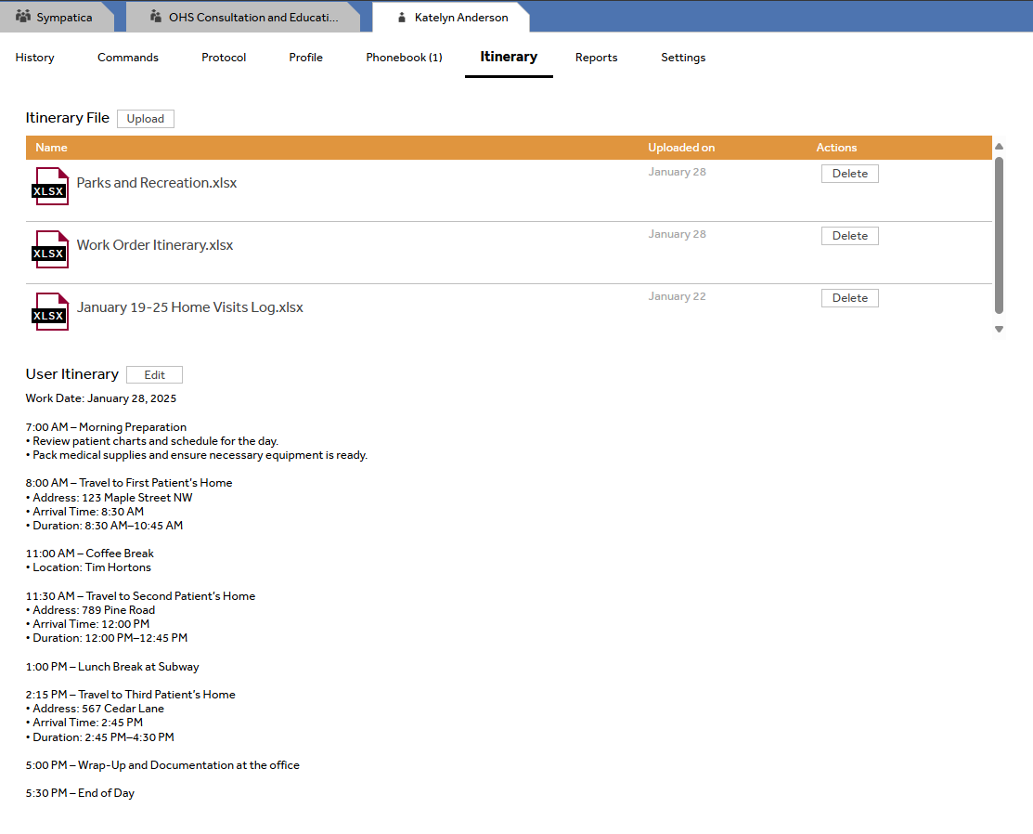Delete the Parks and Recreation.xlsx file
The height and width of the screenshot is (834, 1033).
(x=849, y=174)
